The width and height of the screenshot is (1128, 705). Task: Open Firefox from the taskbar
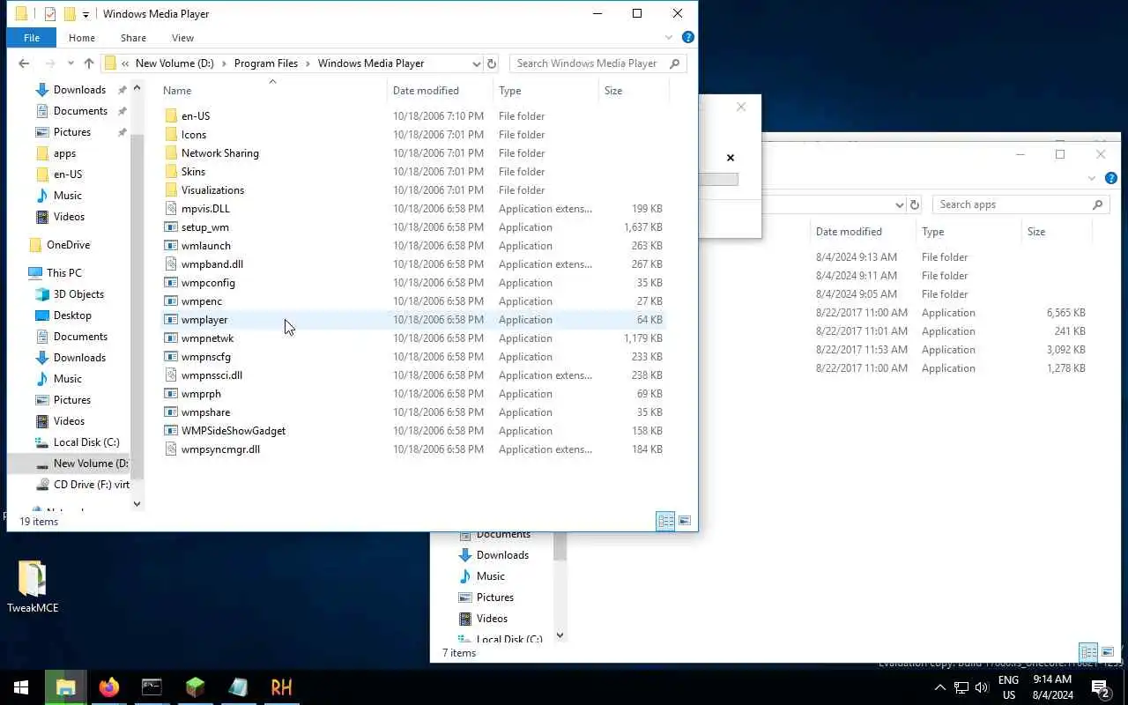click(108, 687)
